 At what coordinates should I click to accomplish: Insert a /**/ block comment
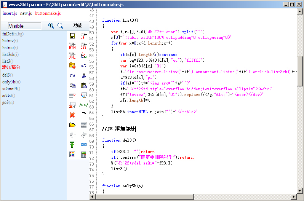click(83, 105)
